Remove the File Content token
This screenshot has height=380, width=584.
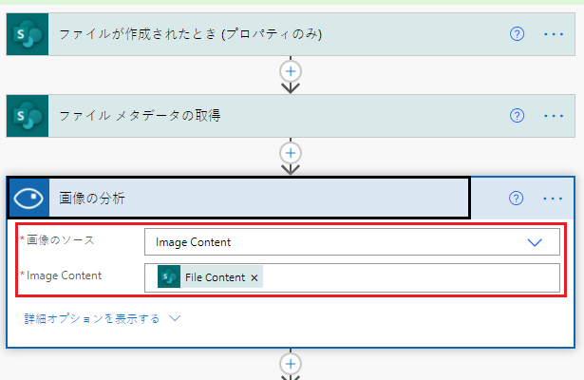pyautogui.click(x=254, y=277)
